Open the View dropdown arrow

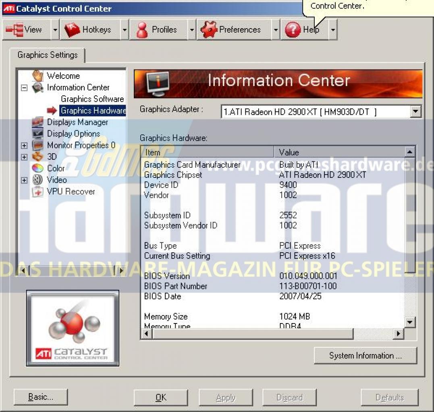tap(55, 29)
